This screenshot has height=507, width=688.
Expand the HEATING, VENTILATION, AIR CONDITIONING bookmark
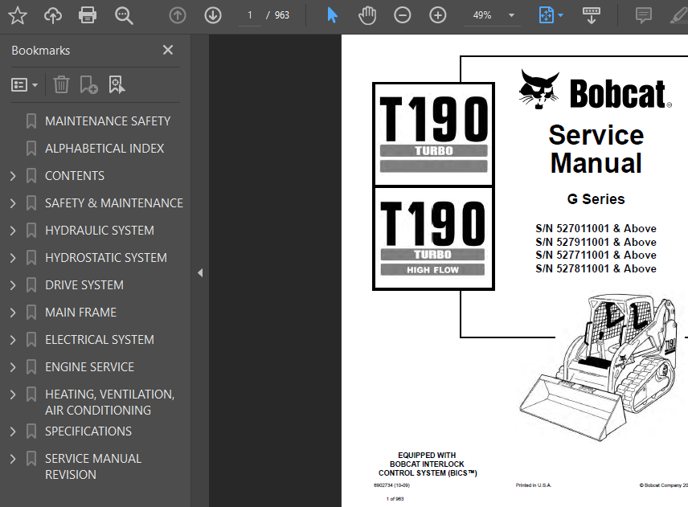tap(13, 395)
